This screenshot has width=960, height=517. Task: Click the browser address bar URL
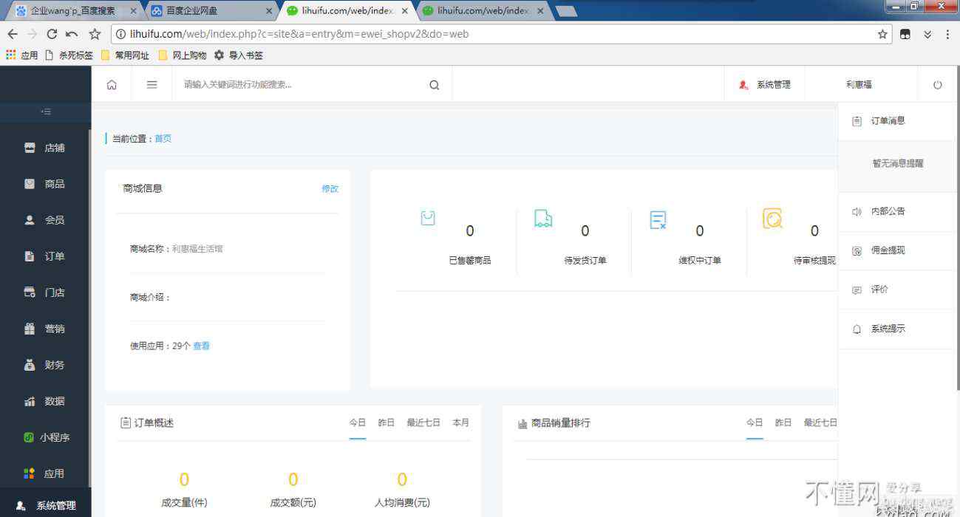click(x=299, y=34)
